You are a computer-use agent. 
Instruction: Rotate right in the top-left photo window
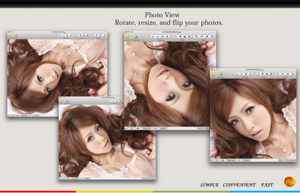pos(97,35)
